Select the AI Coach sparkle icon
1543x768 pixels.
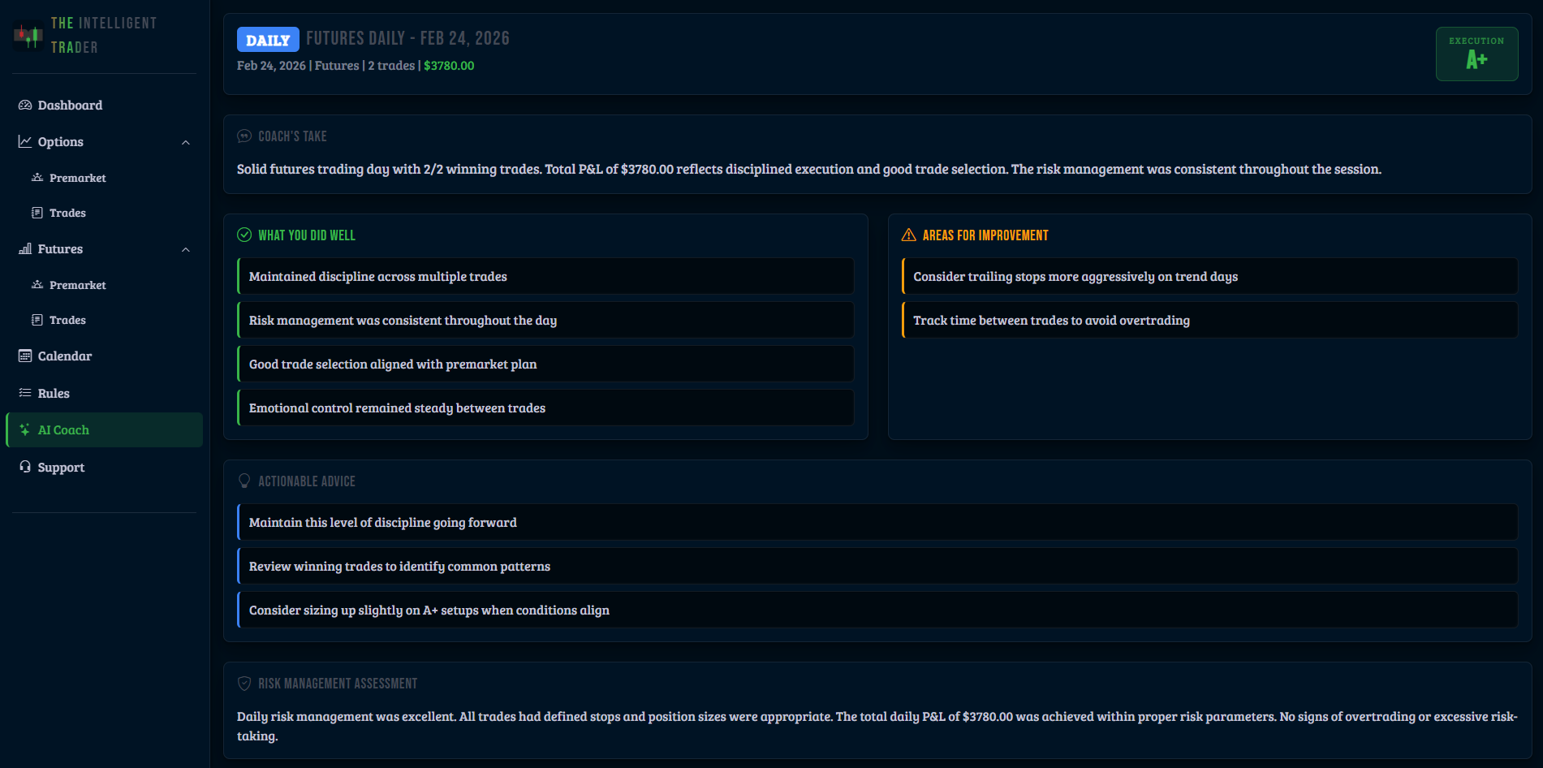pos(26,429)
